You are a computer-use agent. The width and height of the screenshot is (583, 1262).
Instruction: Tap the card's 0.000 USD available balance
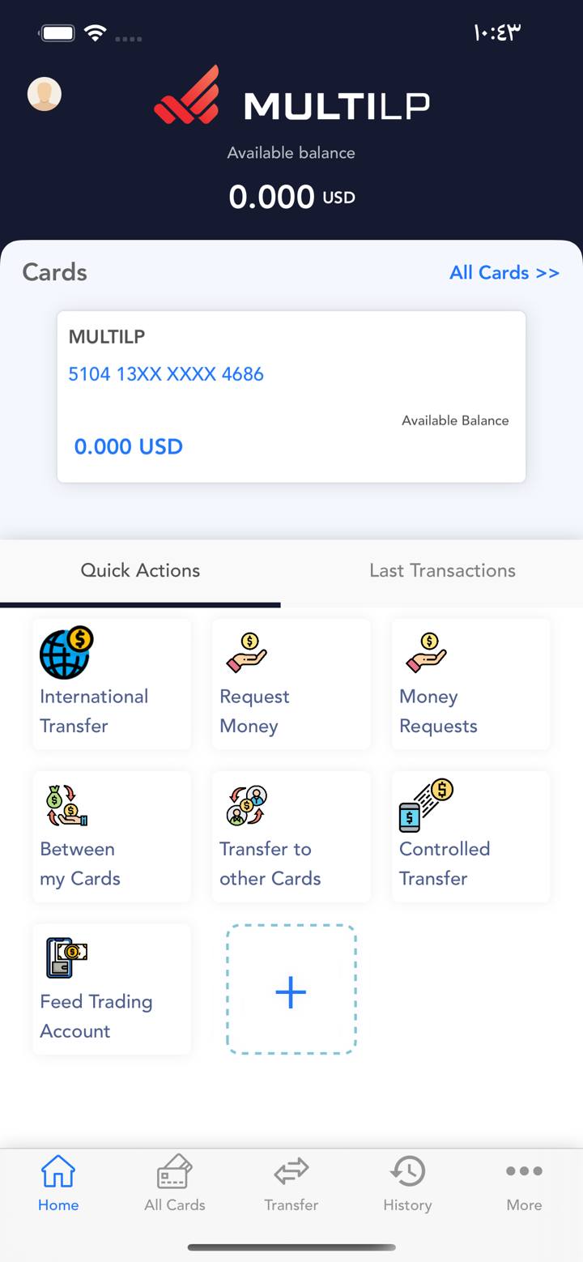(129, 446)
